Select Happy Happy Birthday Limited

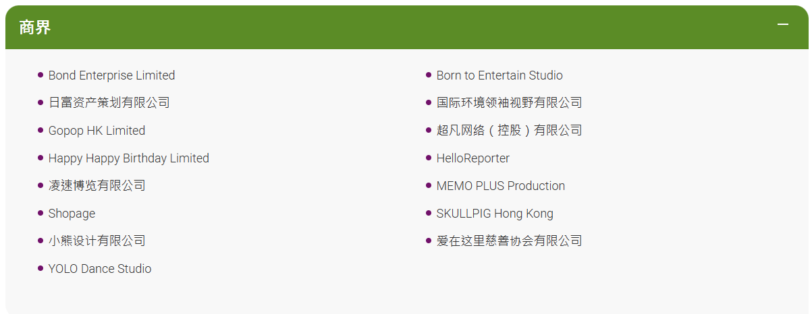(128, 158)
